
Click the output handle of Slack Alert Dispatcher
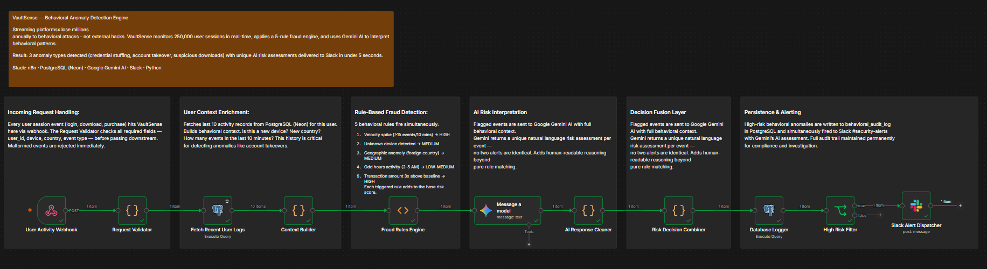(931, 206)
